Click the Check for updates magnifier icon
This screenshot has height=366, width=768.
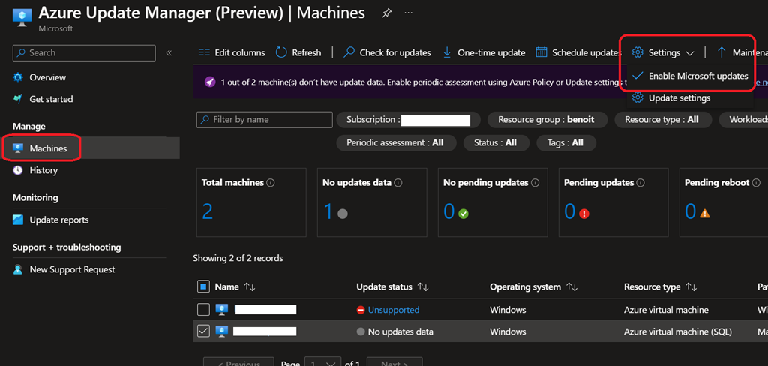tap(349, 52)
